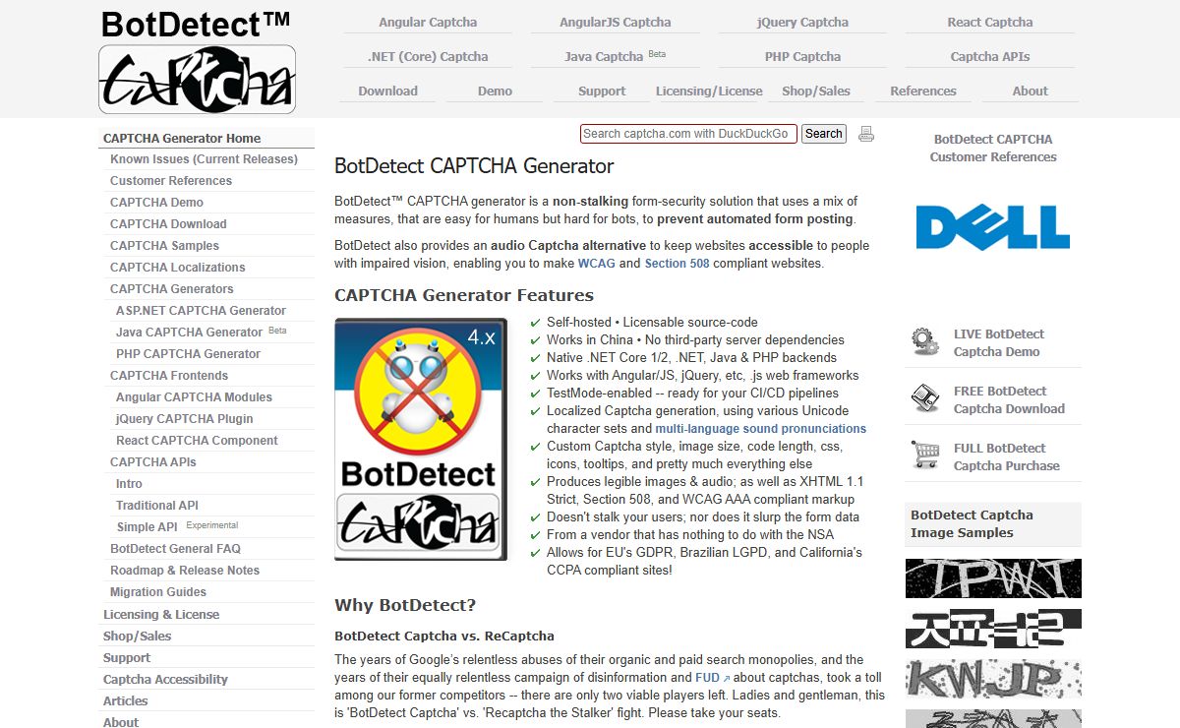This screenshot has width=1180, height=728.
Task: Open jQuery CAPTCHA Plugin sidebar link
Action: coord(185,419)
